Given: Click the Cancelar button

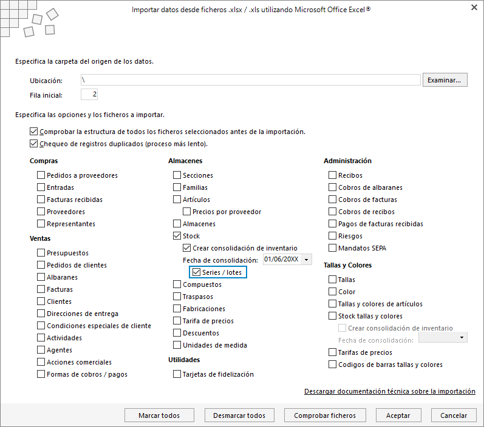Looking at the screenshot, I should tap(454, 415).
